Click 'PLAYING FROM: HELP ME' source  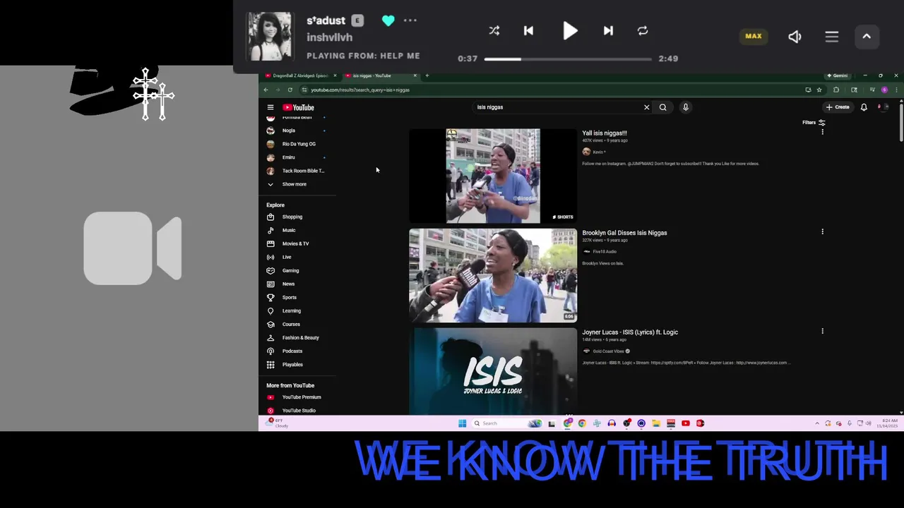[363, 56]
